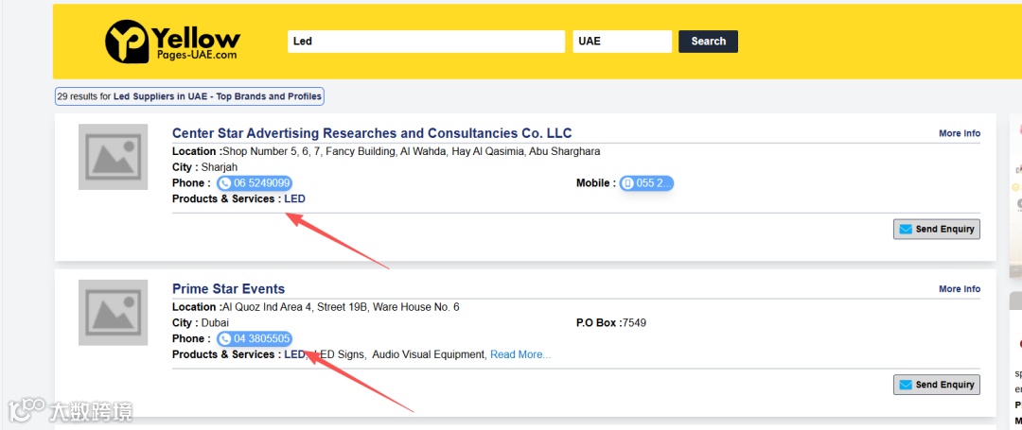Open Prime Star Events title link
Image resolution: width=1022 pixels, height=430 pixels.
[228, 289]
